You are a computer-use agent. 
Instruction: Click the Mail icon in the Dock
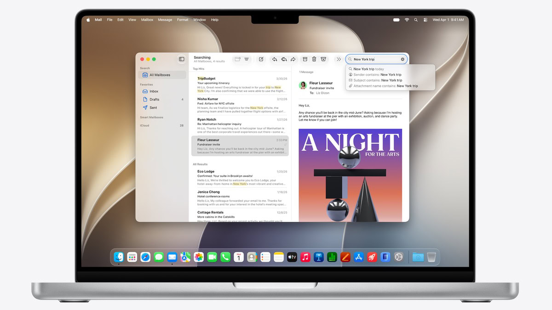[x=172, y=257]
